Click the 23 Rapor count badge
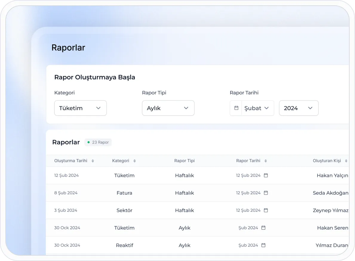The image size is (355, 261). 98,142
